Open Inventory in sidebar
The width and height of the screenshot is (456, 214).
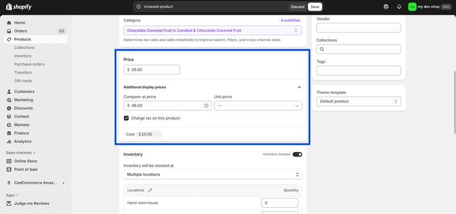(23, 56)
